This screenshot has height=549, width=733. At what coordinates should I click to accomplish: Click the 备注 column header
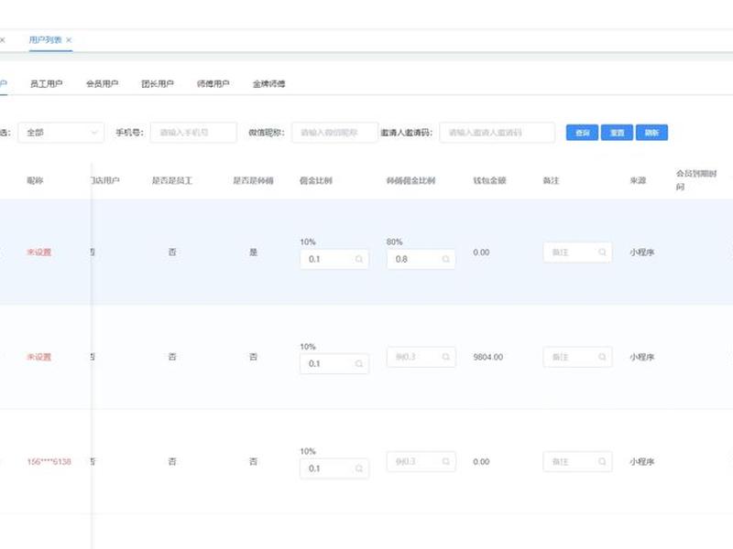coord(552,180)
